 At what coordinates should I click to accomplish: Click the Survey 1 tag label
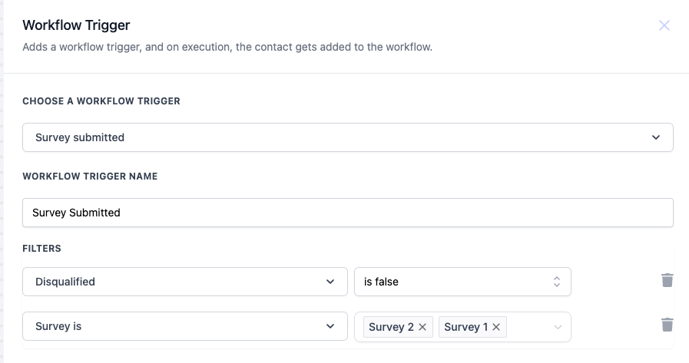[465, 327]
